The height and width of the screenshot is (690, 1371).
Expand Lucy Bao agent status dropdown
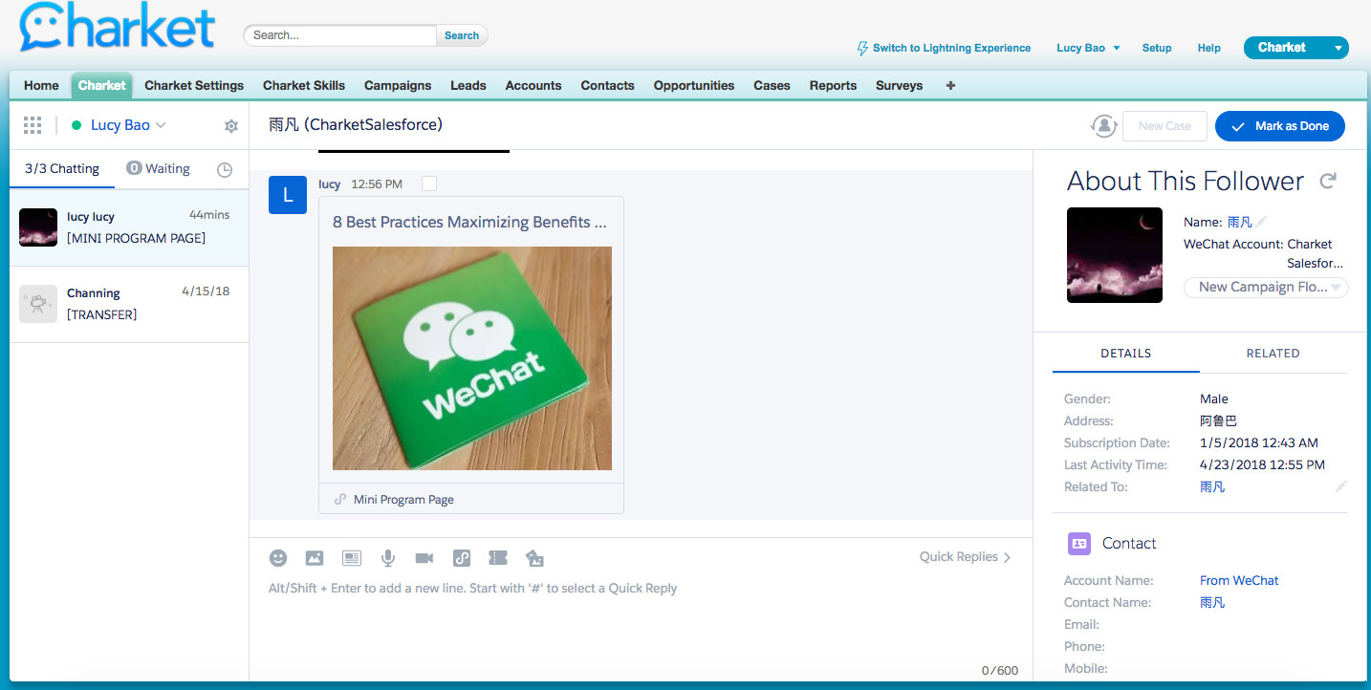click(161, 125)
